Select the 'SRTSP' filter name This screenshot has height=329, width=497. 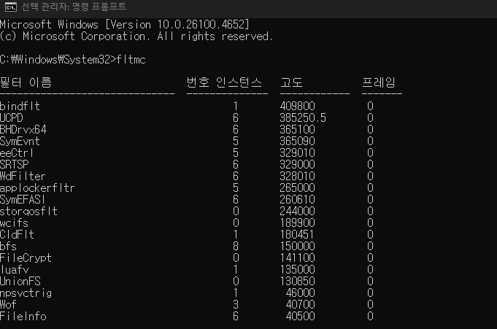15,164
